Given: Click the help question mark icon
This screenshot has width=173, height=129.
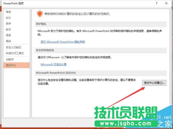Looking at the screenshot, I should 156,3.
